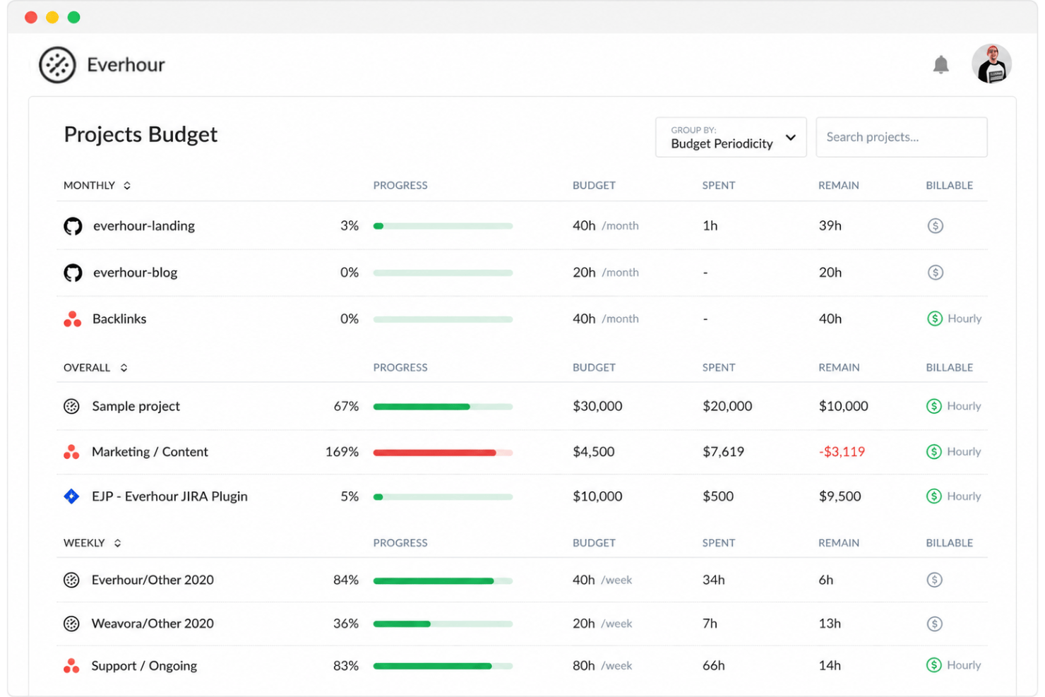This screenshot has height=697, width=1045.
Task: Collapse the MONTHLY group section
Action: [127, 186]
